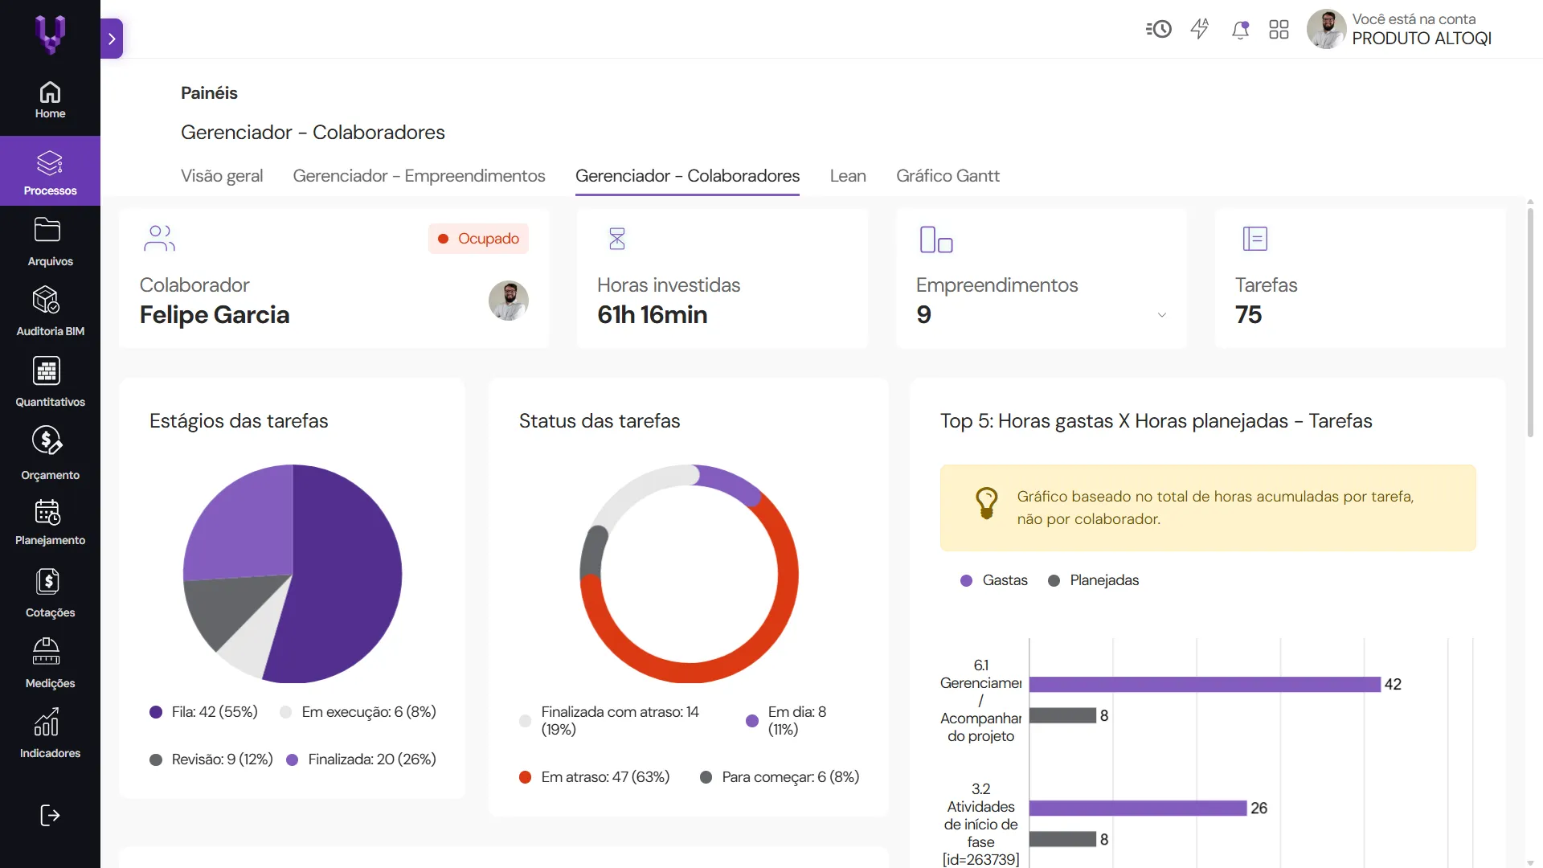
Task: Open the Medições module
Action: click(x=50, y=663)
